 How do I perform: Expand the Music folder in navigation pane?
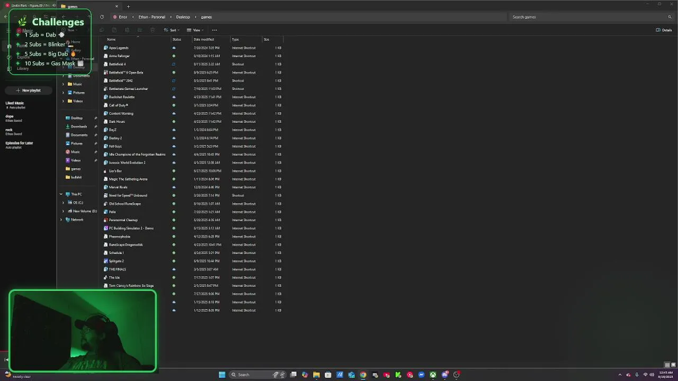point(63,84)
